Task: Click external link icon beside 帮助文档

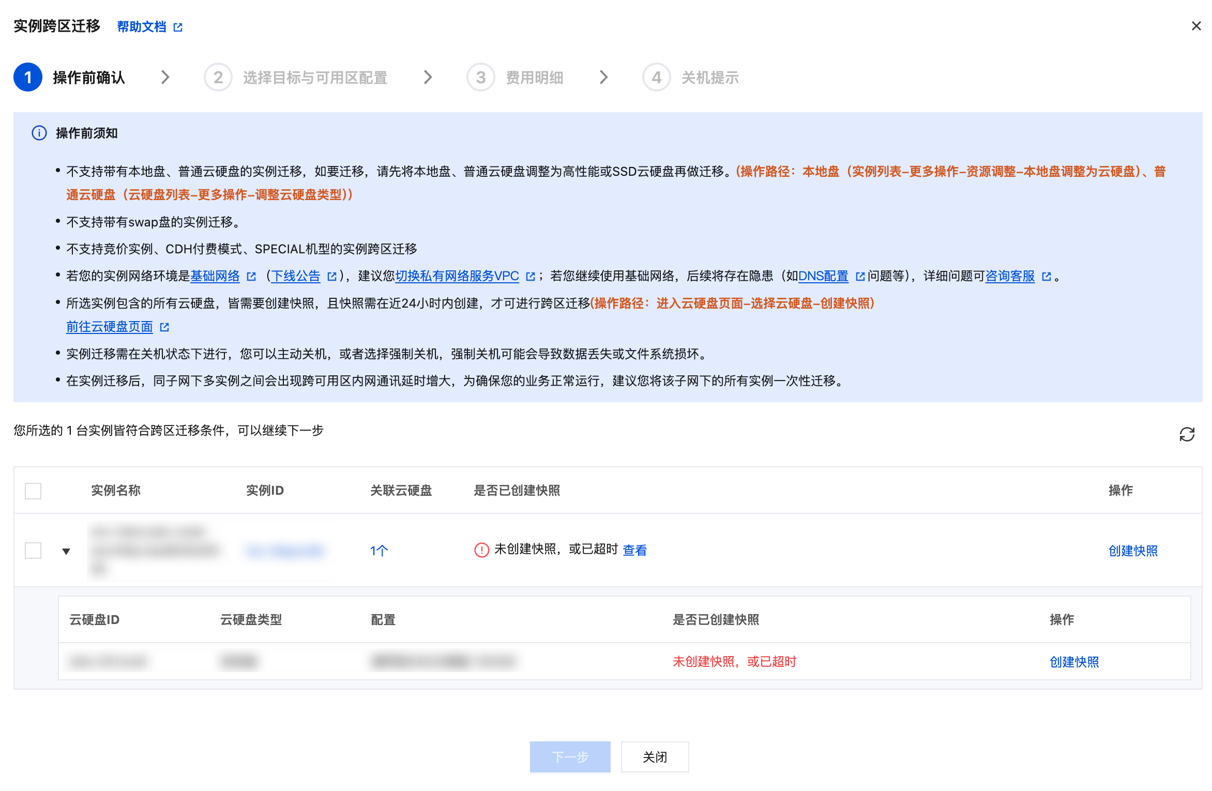Action: click(x=178, y=27)
